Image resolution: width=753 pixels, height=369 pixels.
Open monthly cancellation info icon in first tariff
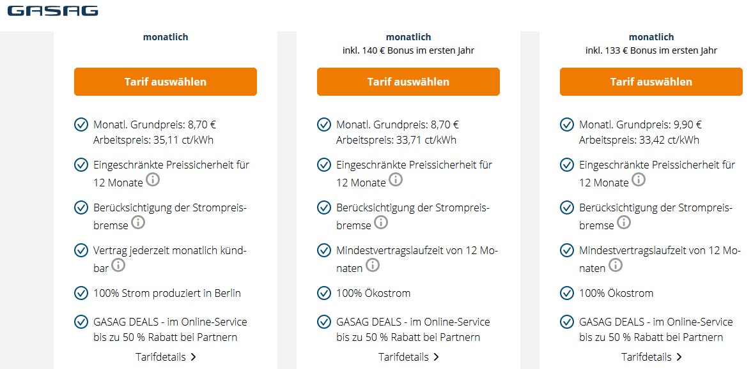119,265
